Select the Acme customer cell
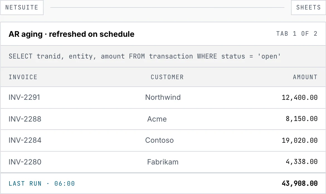Viewport: 326px width, 194px height. [x=157, y=119]
